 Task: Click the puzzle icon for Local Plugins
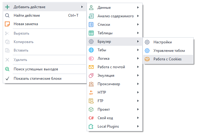pos(91,126)
